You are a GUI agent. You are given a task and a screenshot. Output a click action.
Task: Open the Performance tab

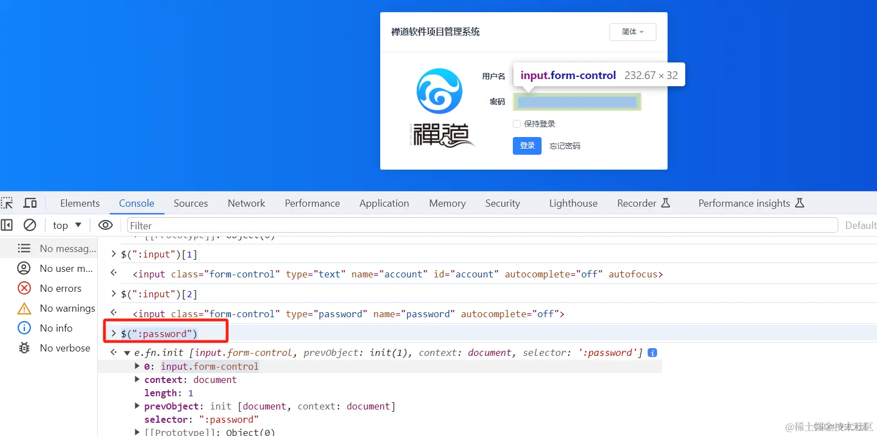[312, 203]
